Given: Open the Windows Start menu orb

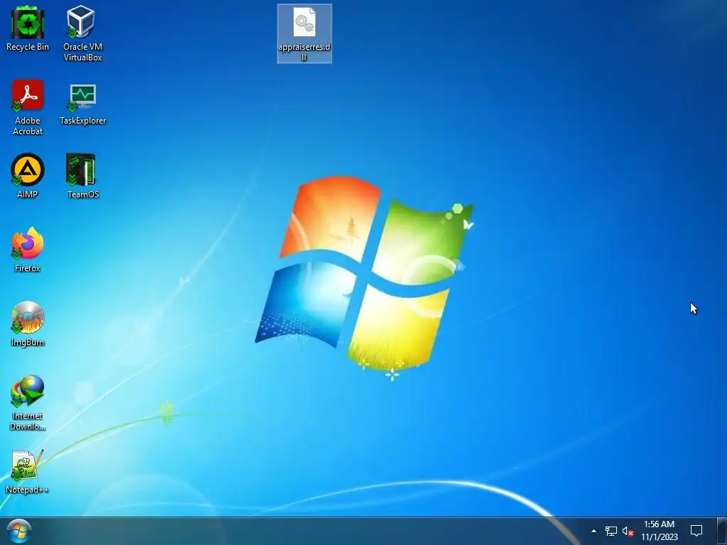Looking at the screenshot, I should [19, 531].
